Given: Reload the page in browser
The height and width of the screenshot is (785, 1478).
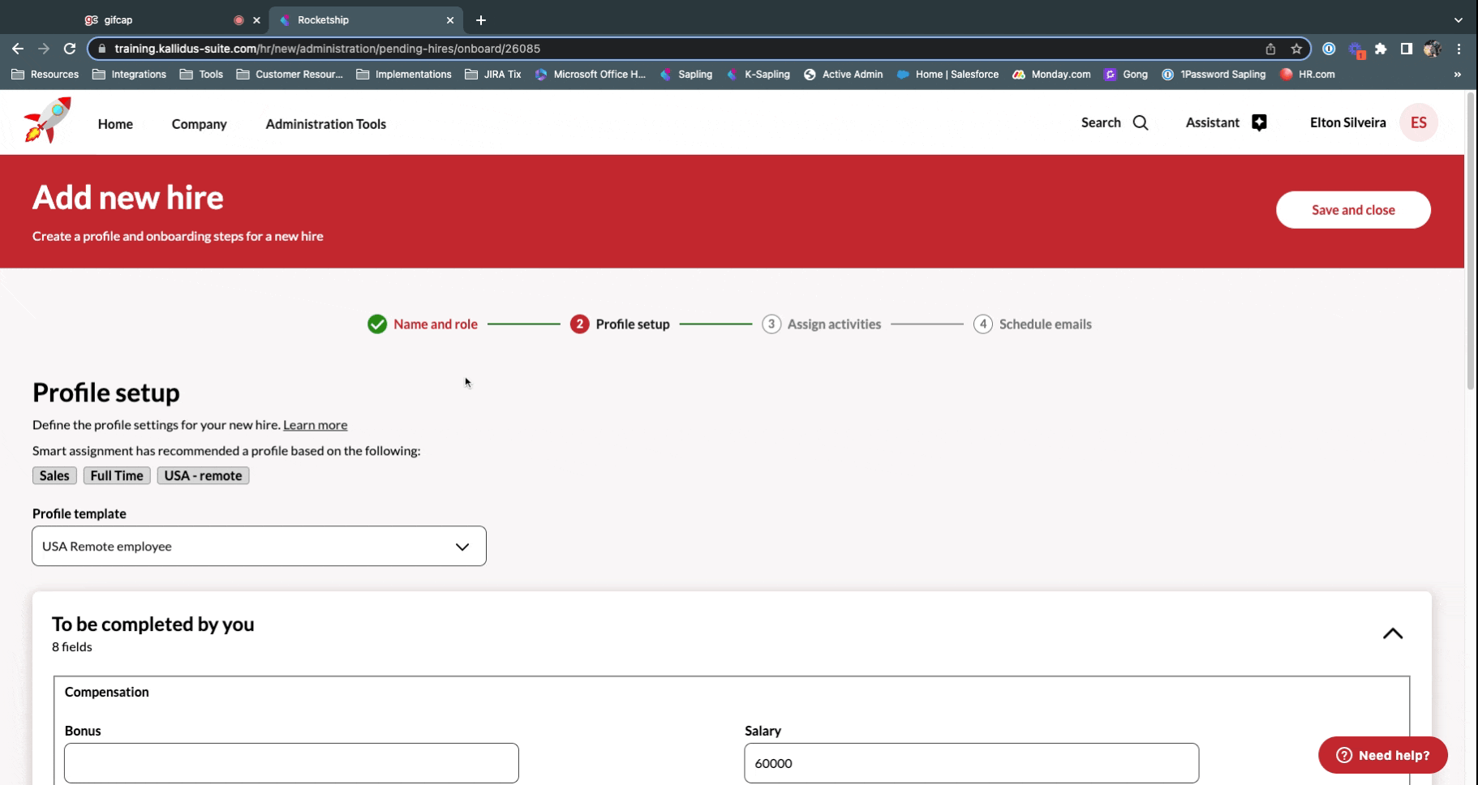Looking at the screenshot, I should click(x=70, y=49).
